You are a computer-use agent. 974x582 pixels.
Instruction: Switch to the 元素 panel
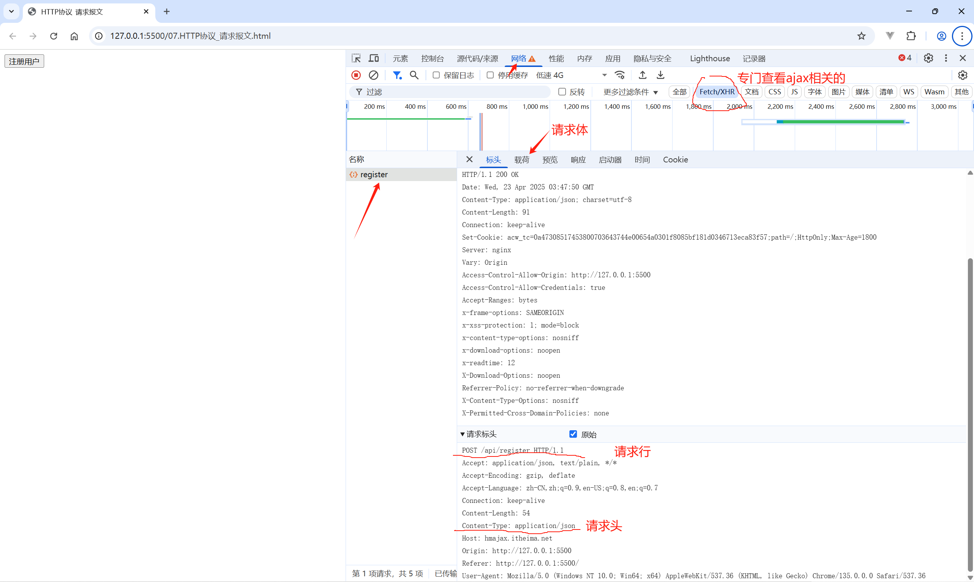[400, 59]
